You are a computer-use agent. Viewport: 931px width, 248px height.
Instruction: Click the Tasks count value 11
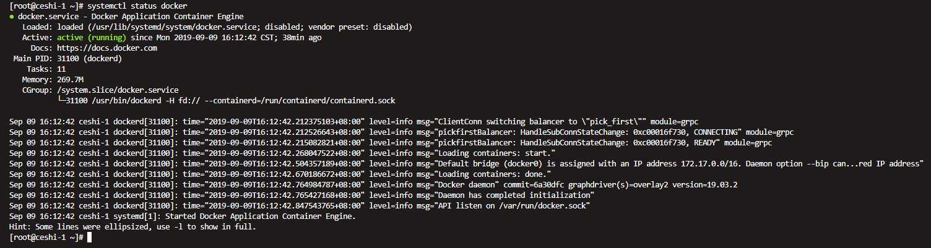(x=61, y=69)
